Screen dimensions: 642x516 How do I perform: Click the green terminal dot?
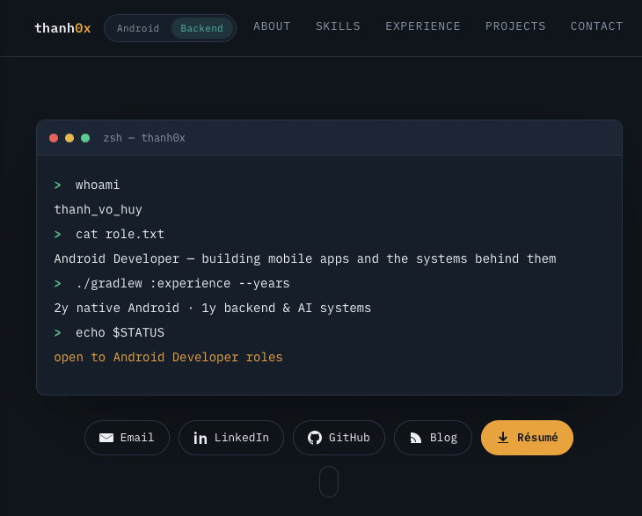click(85, 138)
